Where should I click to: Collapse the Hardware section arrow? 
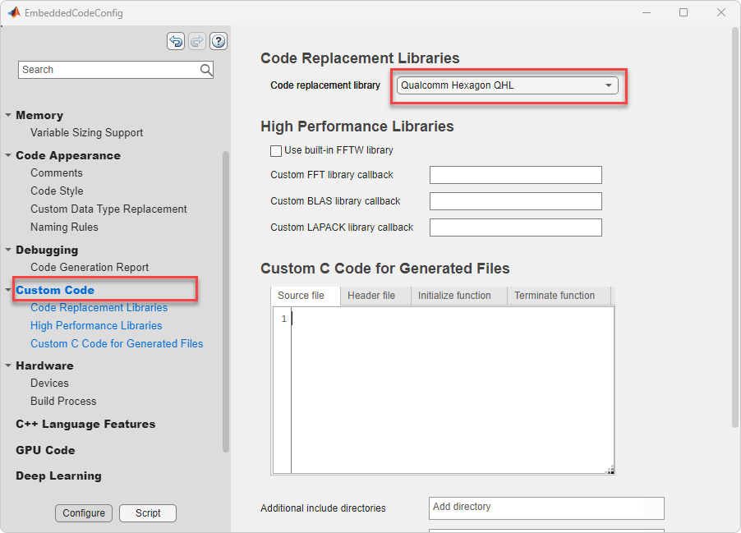click(x=8, y=365)
